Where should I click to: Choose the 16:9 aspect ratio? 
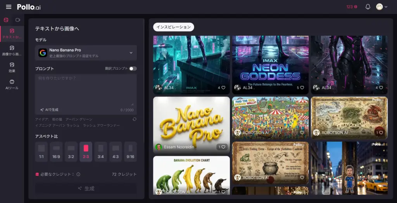pos(56,151)
